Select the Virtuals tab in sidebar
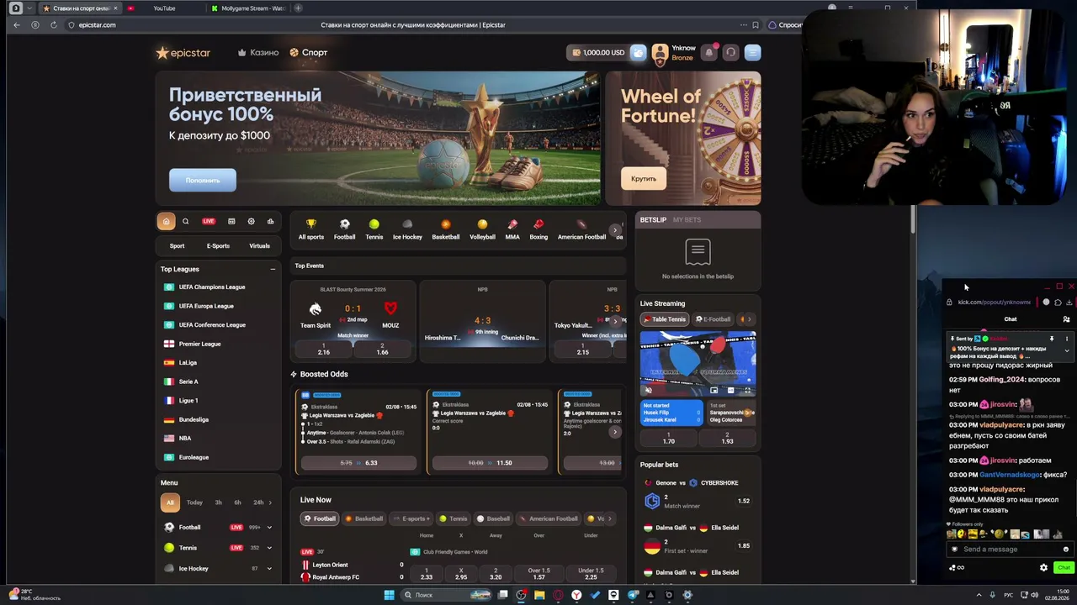Screen dimensions: 1077x605 [x=259, y=246]
